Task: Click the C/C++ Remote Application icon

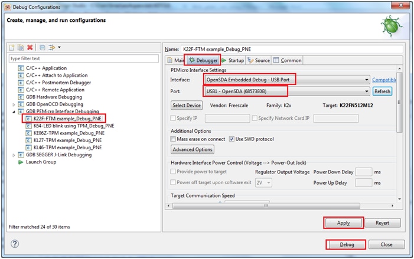Action: point(21,90)
